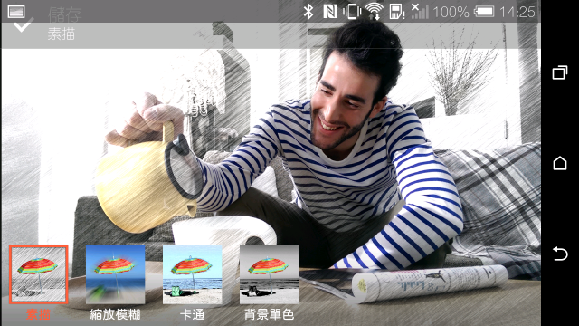Screen dimensions: 579x326
Task: Tap the faded 儲存 save text in the top bar
Action: tap(65, 14)
